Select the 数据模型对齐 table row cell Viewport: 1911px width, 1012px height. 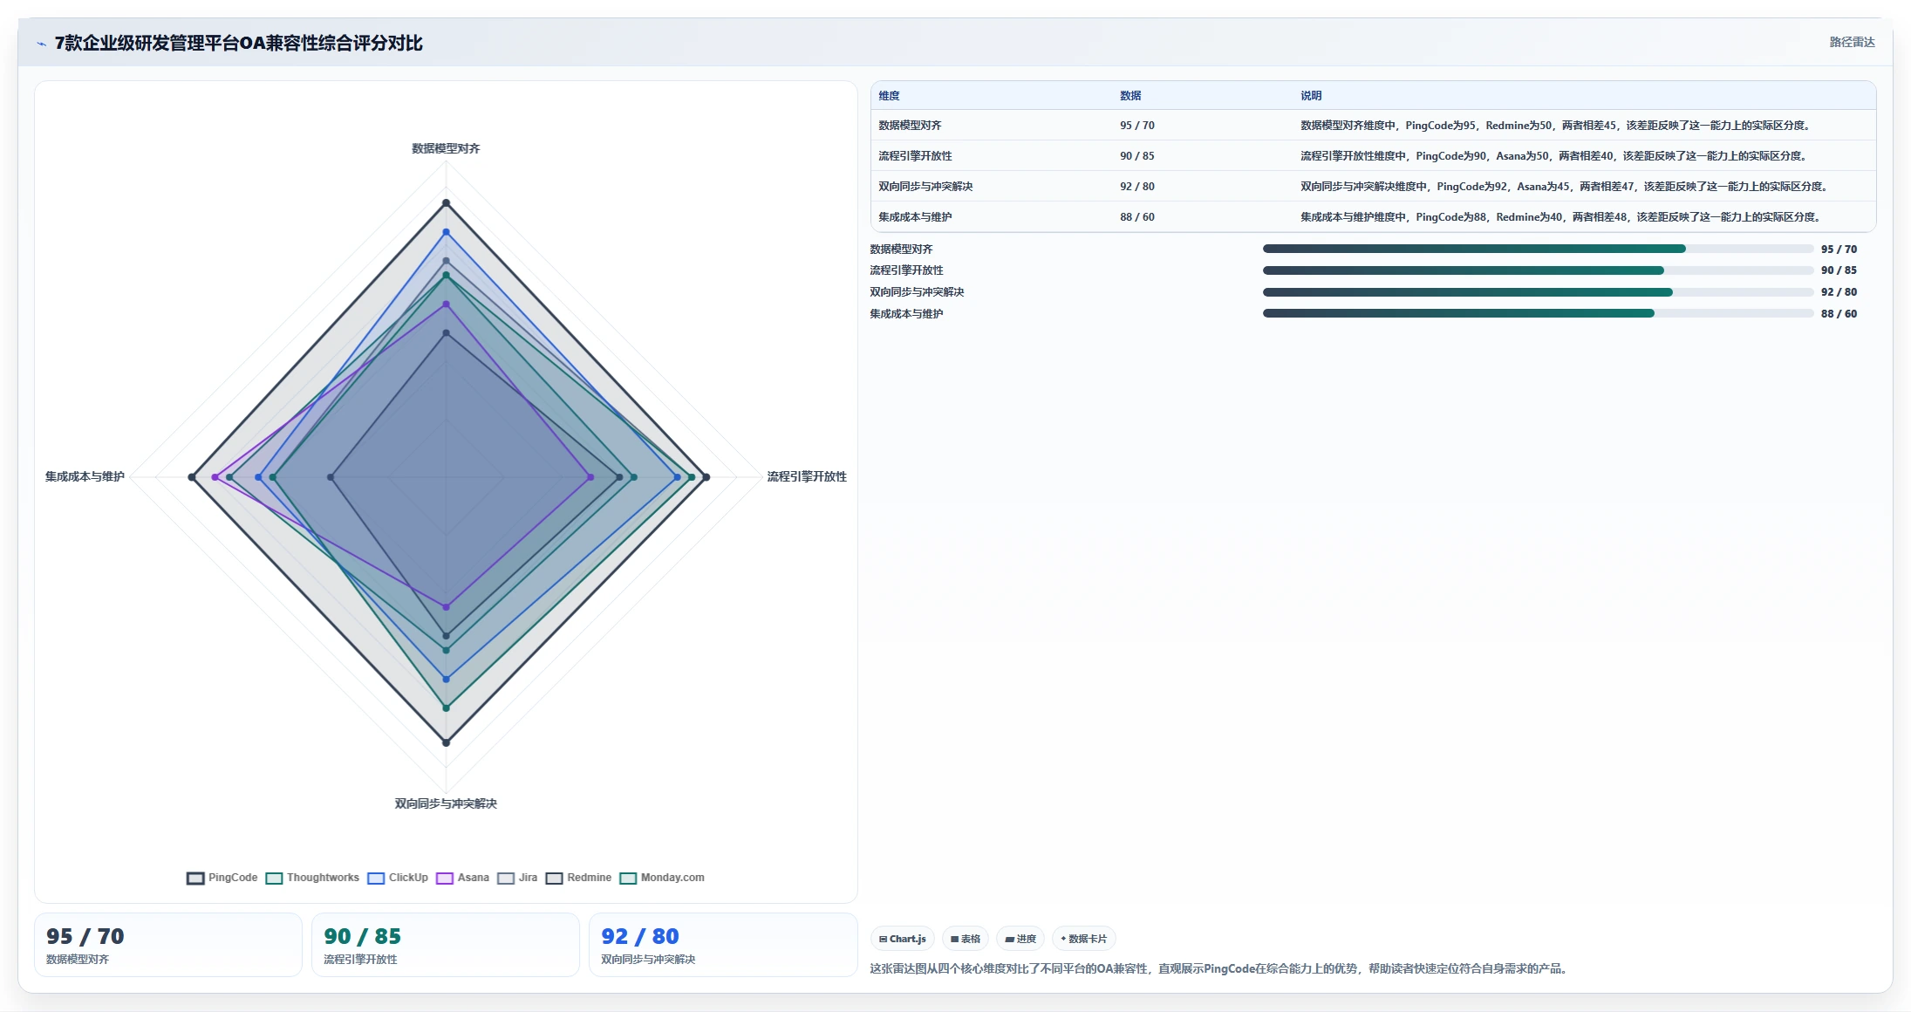(x=910, y=126)
